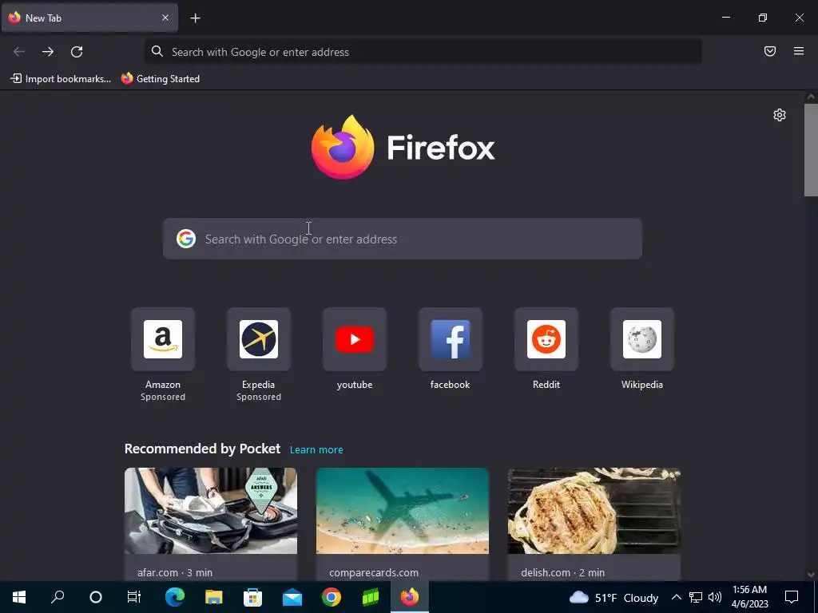Open Task View on taskbar
The width and height of the screenshot is (818, 613).
pos(134,597)
